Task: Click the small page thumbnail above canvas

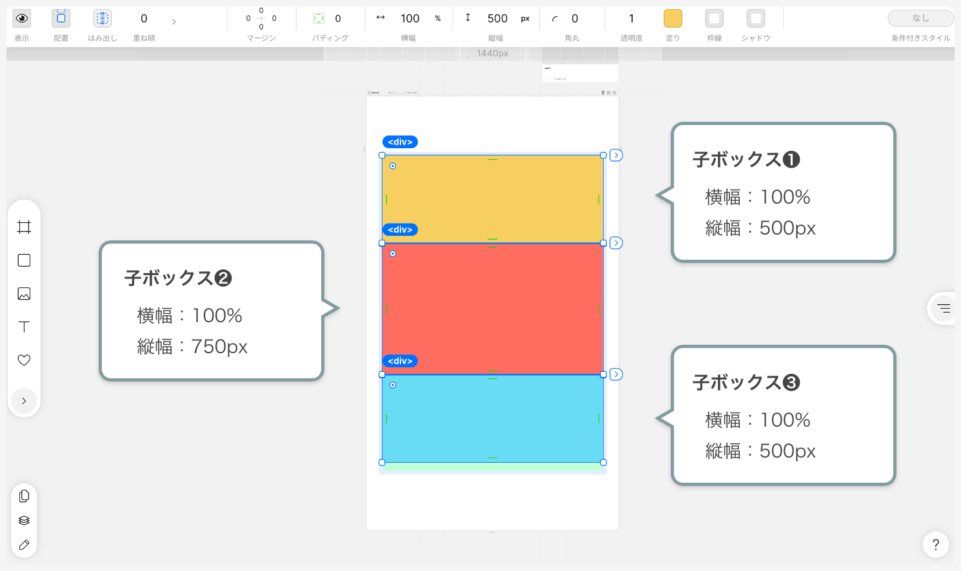Action: (x=580, y=73)
